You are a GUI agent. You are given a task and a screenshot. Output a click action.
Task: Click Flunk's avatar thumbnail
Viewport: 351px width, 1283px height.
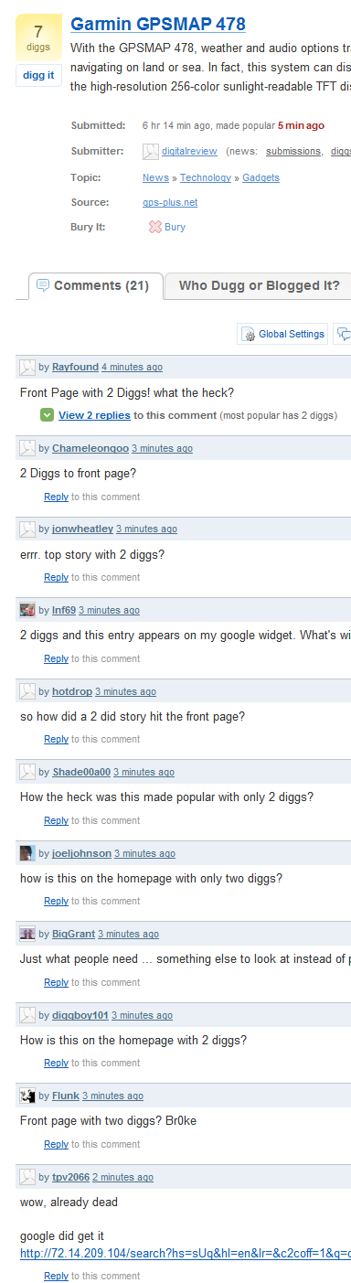pyautogui.click(x=27, y=1095)
